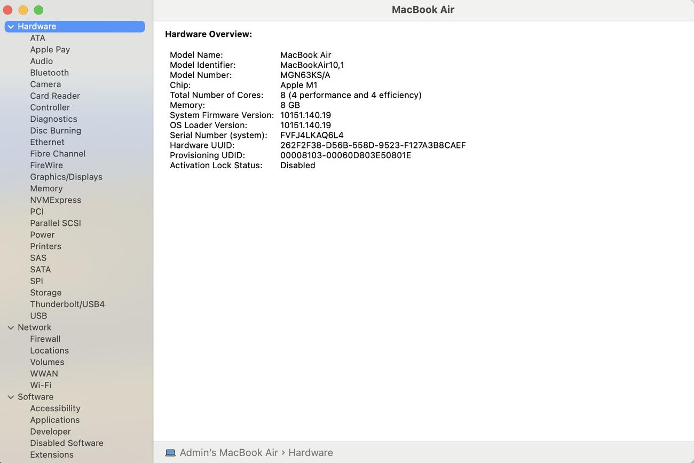Select SAS in the sidebar
This screenshot has height=463, width=694.
point(38,258)
